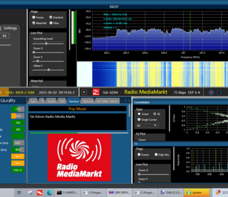Click the Radio MediaMarkt service name
228x197 pixels.
146,92
